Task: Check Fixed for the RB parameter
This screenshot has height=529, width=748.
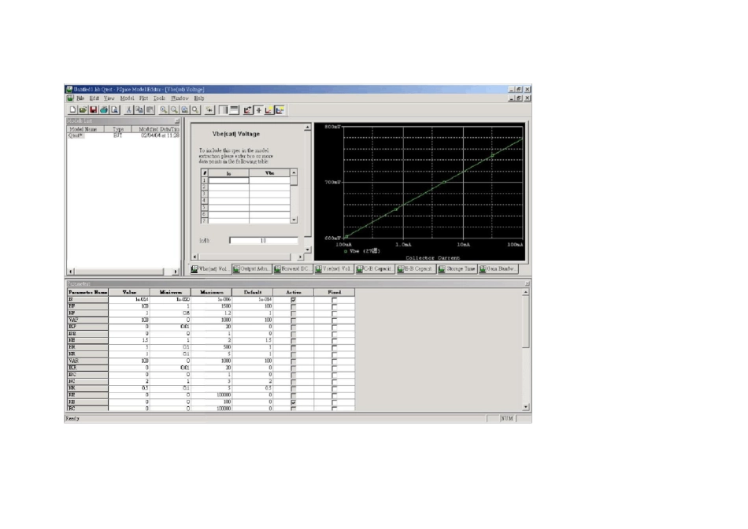Action: 335,402
